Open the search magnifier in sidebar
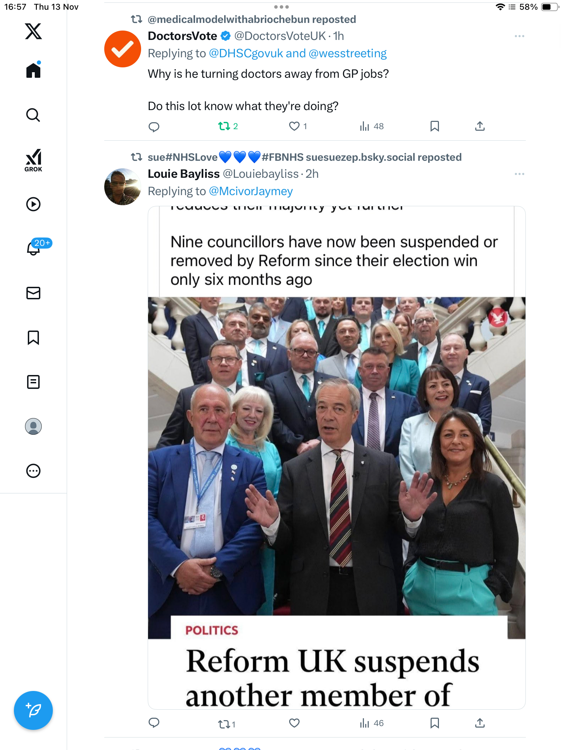The width and height of the screenshot is (563, 750). [x=33, y=115]
